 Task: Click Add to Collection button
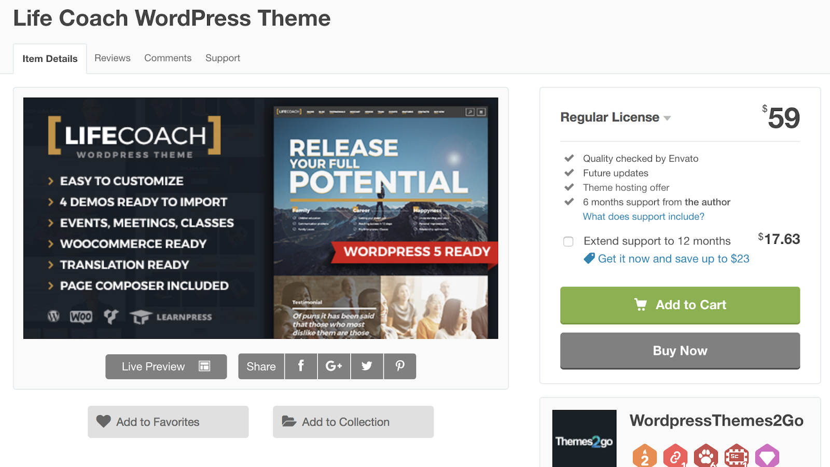[353, 422]
